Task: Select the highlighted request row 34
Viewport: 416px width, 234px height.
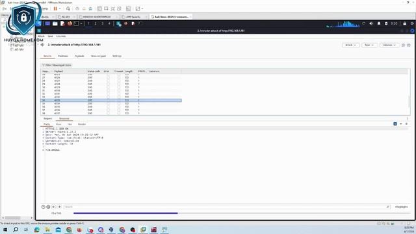Action: click(111, 100)
